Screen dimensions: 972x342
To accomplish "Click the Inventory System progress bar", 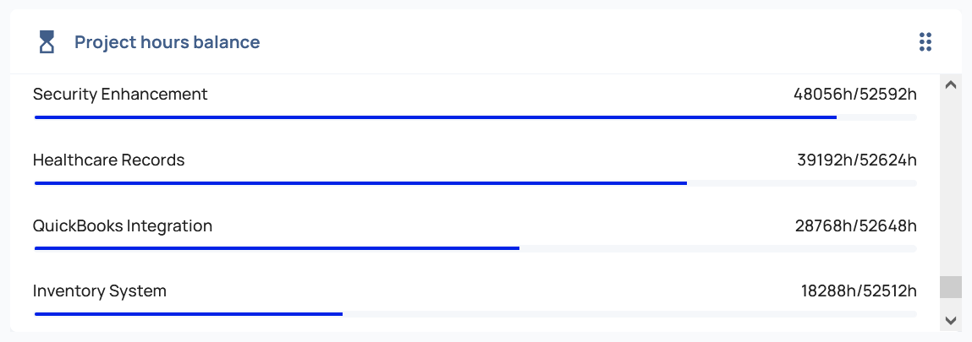I will [189, 313].
